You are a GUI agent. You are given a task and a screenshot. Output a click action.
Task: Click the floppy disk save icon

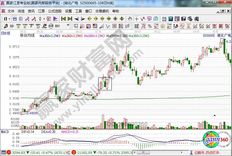point(184,19)
